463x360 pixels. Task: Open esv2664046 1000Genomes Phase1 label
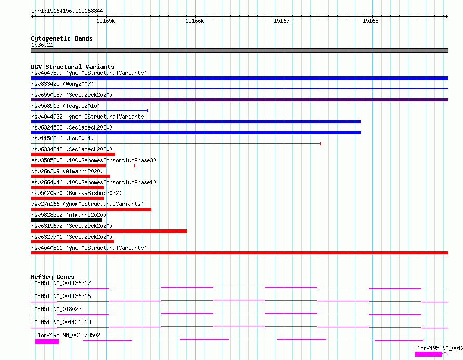click(x=94, y=182)
